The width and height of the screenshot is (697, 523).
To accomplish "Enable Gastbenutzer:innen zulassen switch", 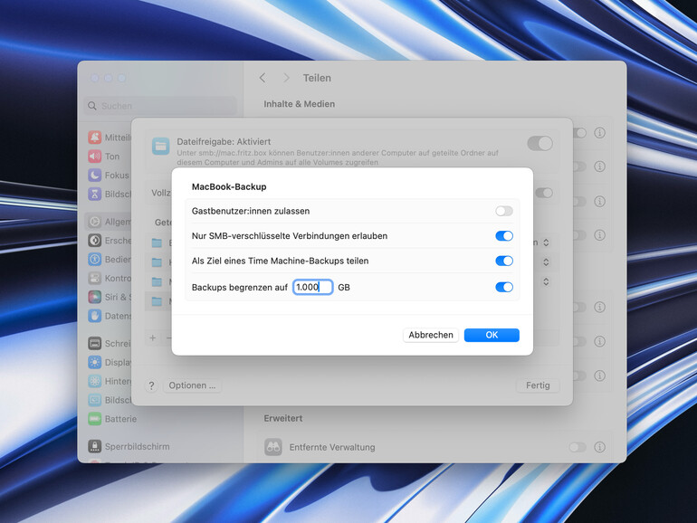I will pyautogui.click(x=504, y=211).
